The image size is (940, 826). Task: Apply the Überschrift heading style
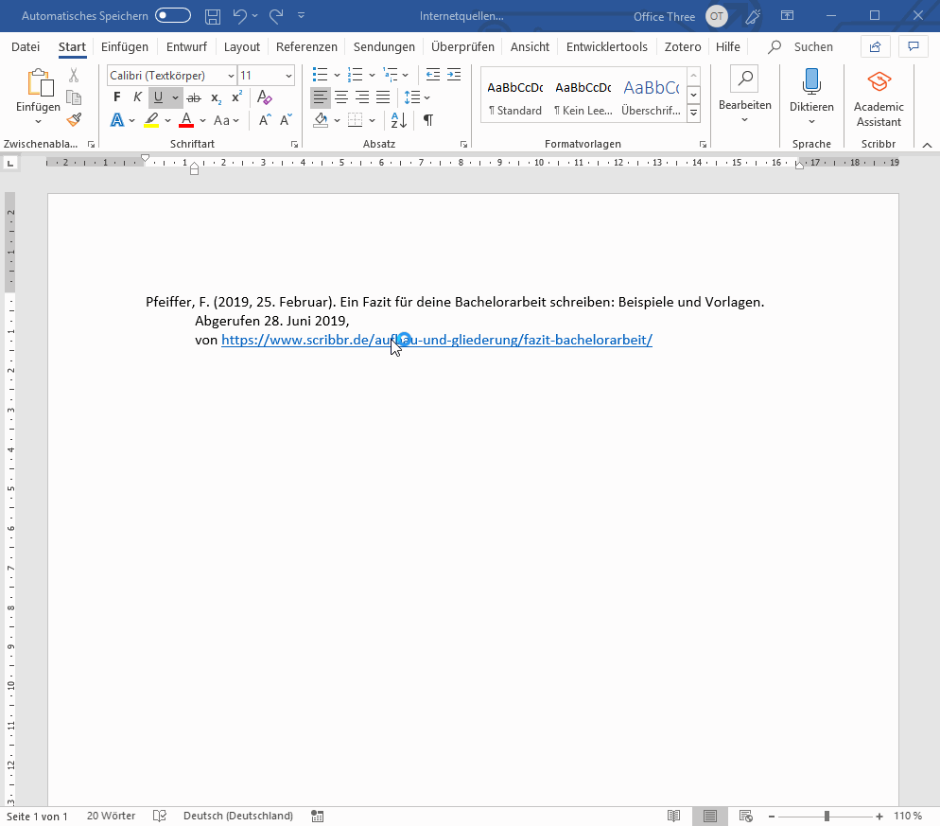(x=650, y=97)
